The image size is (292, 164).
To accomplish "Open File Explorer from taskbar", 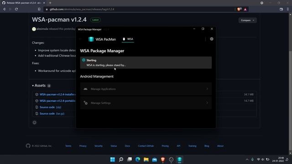I will pyautogui.click(x=146, y=159).
